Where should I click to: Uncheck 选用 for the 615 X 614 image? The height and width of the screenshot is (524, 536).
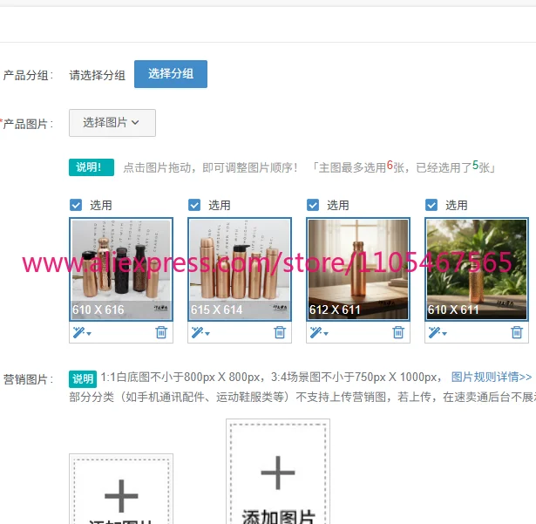[194, 205]
